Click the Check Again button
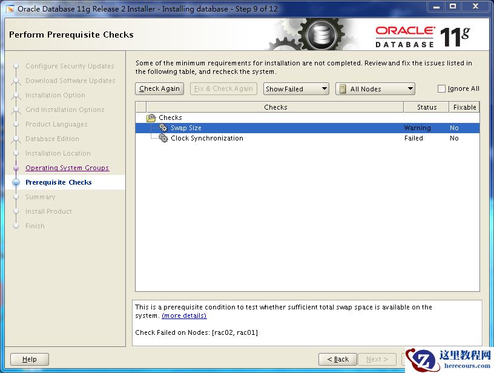Image resolution: width=494 pixels, height=373 pixels. pyautogui.click(x=159, y=88)
